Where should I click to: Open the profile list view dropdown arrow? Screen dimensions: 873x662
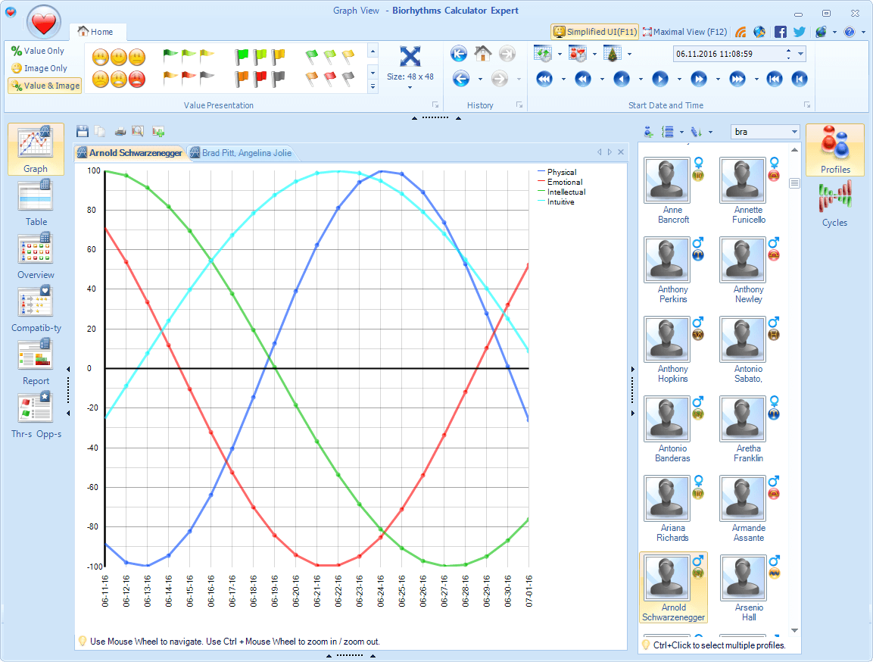click(681, 132)
